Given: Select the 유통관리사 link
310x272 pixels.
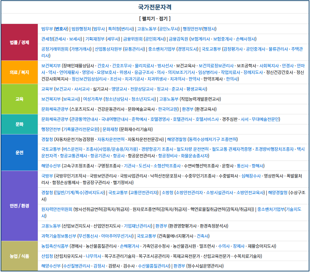Looking at the screenshot, I should (134, 49).
